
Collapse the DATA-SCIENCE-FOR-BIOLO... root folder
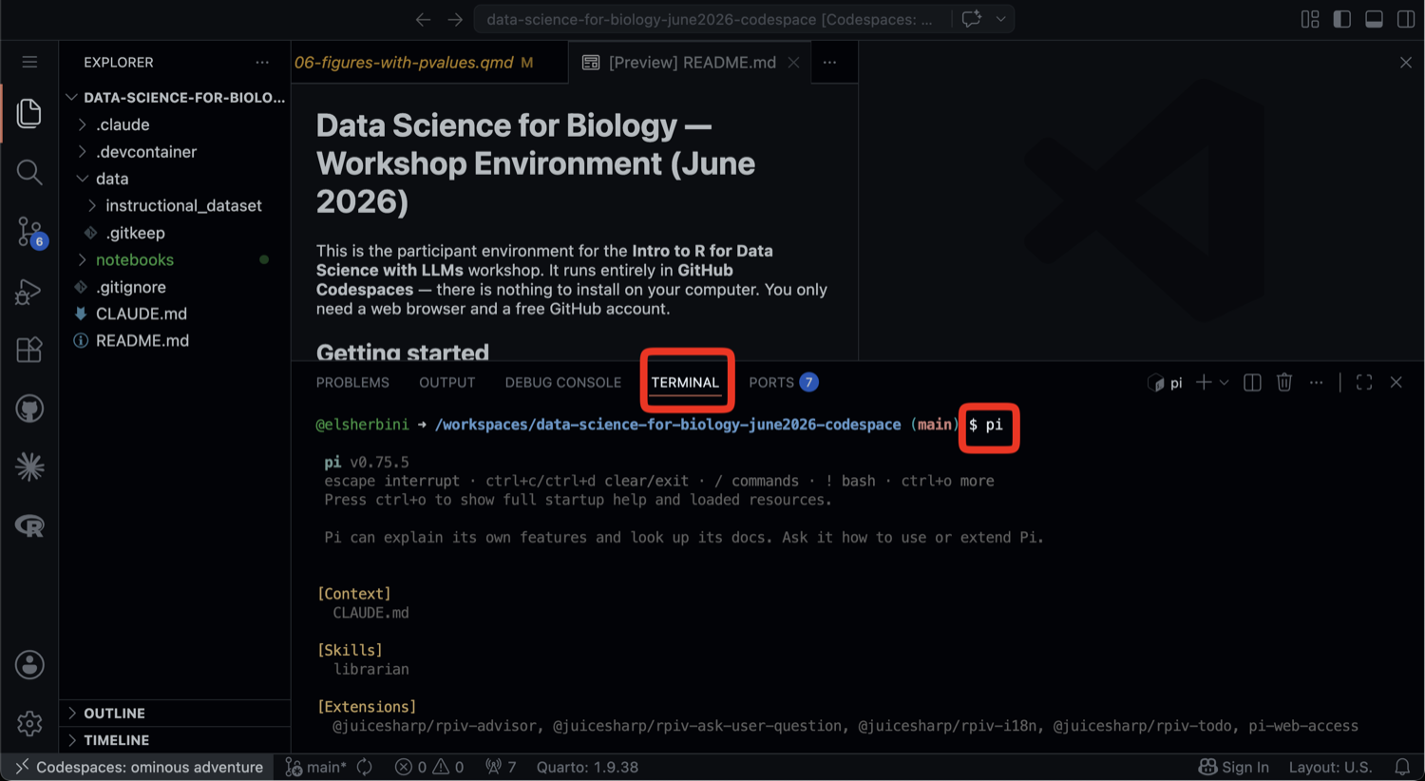click(x=176, y=97)
